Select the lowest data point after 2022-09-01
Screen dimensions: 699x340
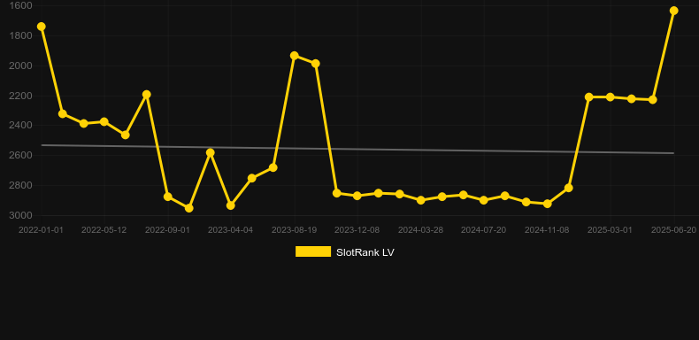(x=189, y=208)
